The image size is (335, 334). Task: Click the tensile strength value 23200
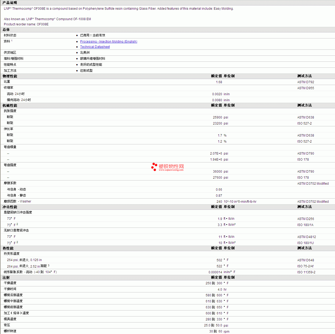coord(217,123)
